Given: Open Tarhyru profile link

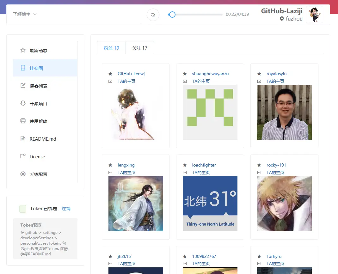Looking at the screenshot, I should 274,256.
